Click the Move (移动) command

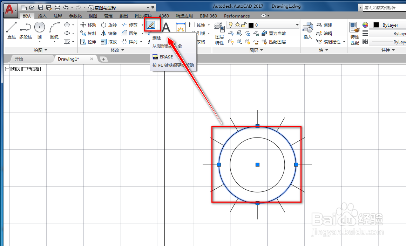(x=88, y=25)
